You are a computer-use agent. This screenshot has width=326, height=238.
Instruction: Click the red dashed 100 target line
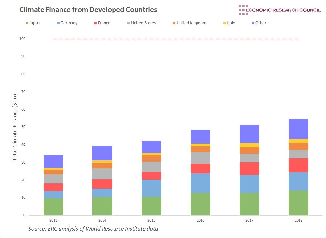click(x=175, y=39)
